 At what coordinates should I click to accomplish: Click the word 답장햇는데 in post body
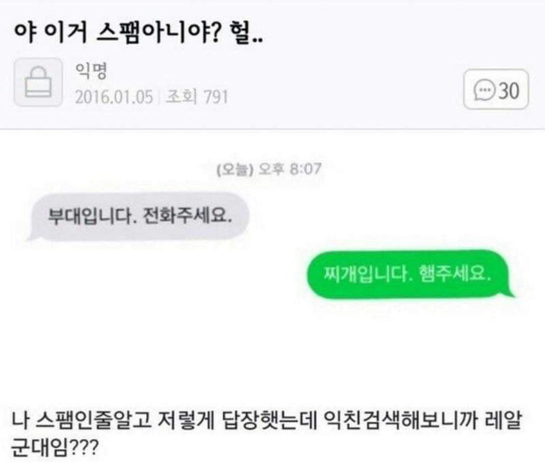click(x=269, y=420)
